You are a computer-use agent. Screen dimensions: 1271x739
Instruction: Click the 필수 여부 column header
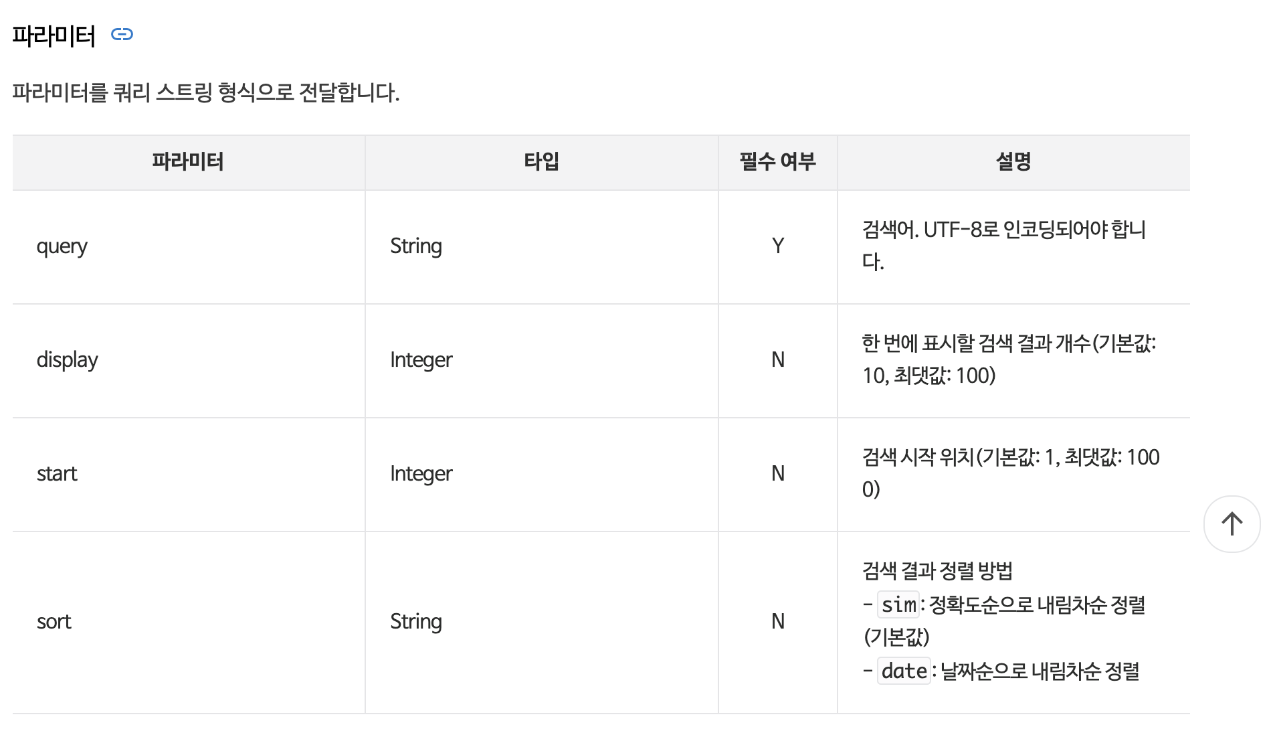pyautogui.click(x=777, y=161)
